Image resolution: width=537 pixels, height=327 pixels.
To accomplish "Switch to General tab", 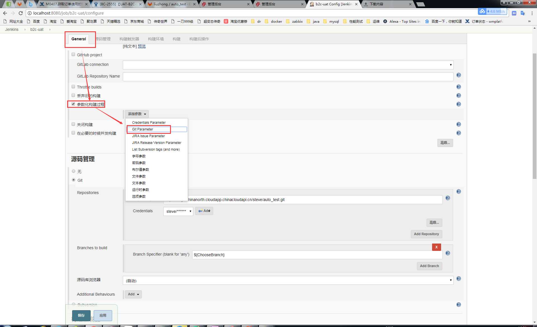I will pyautogui.click(x=79, y=39).
